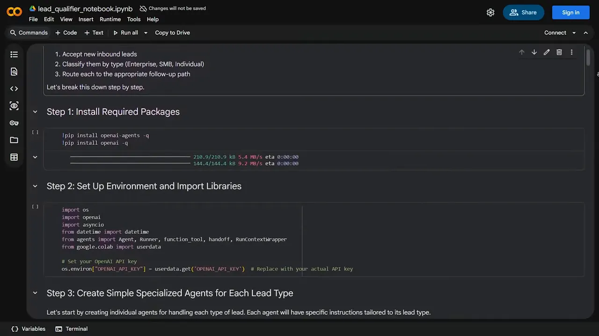Open Variables panel at bottom
The height and width of the screenshot is (336, 599).
[x=29, y=329]
